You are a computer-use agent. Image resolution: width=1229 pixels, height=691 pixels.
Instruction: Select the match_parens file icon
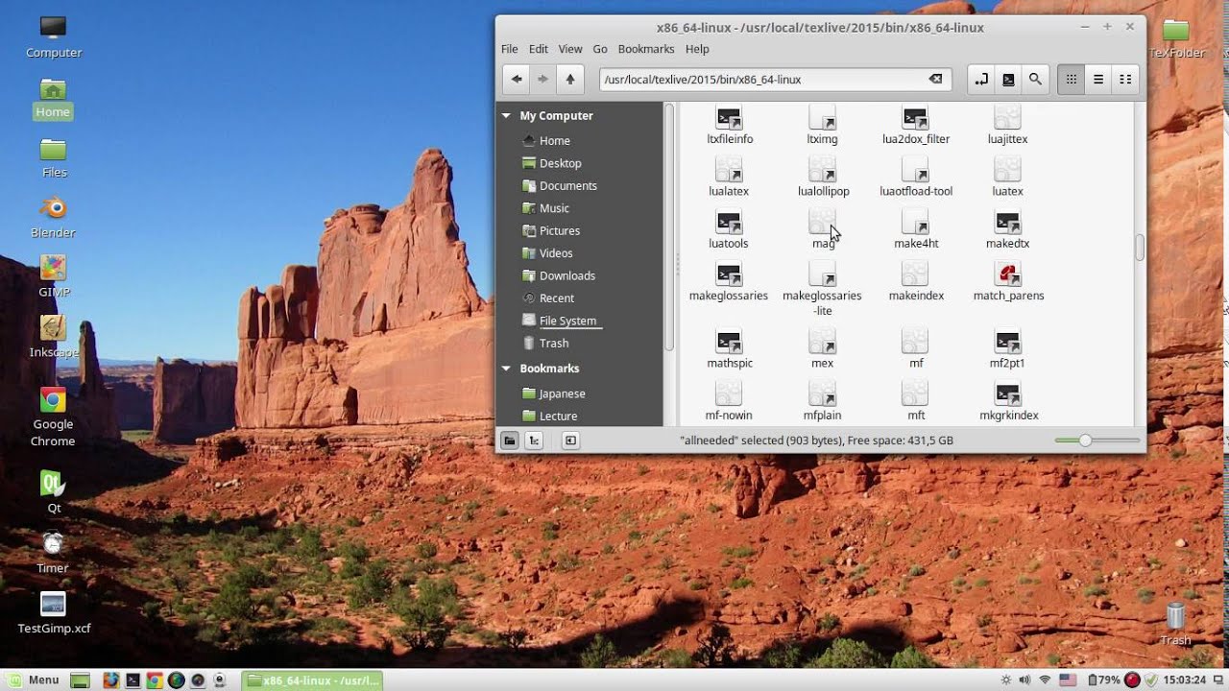[x=1007, y=274]
